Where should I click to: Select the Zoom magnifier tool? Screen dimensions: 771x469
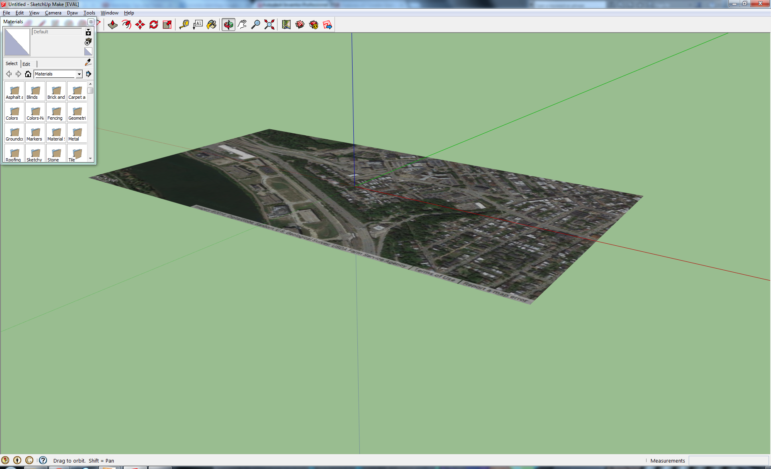[256, 25]
